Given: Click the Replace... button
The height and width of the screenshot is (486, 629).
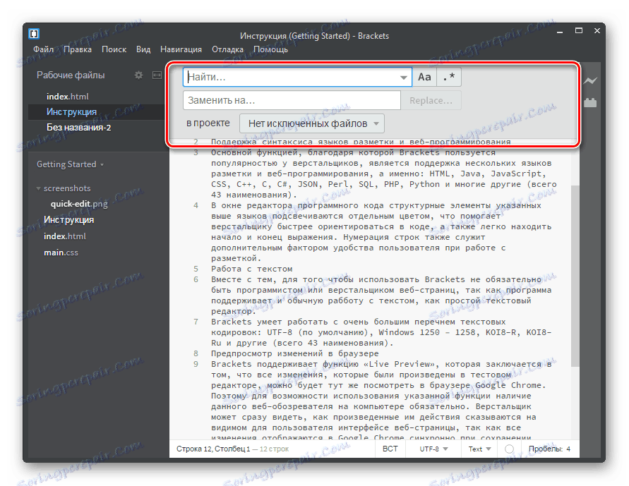Looking at the screenshot, I should (x=431, y=101).
